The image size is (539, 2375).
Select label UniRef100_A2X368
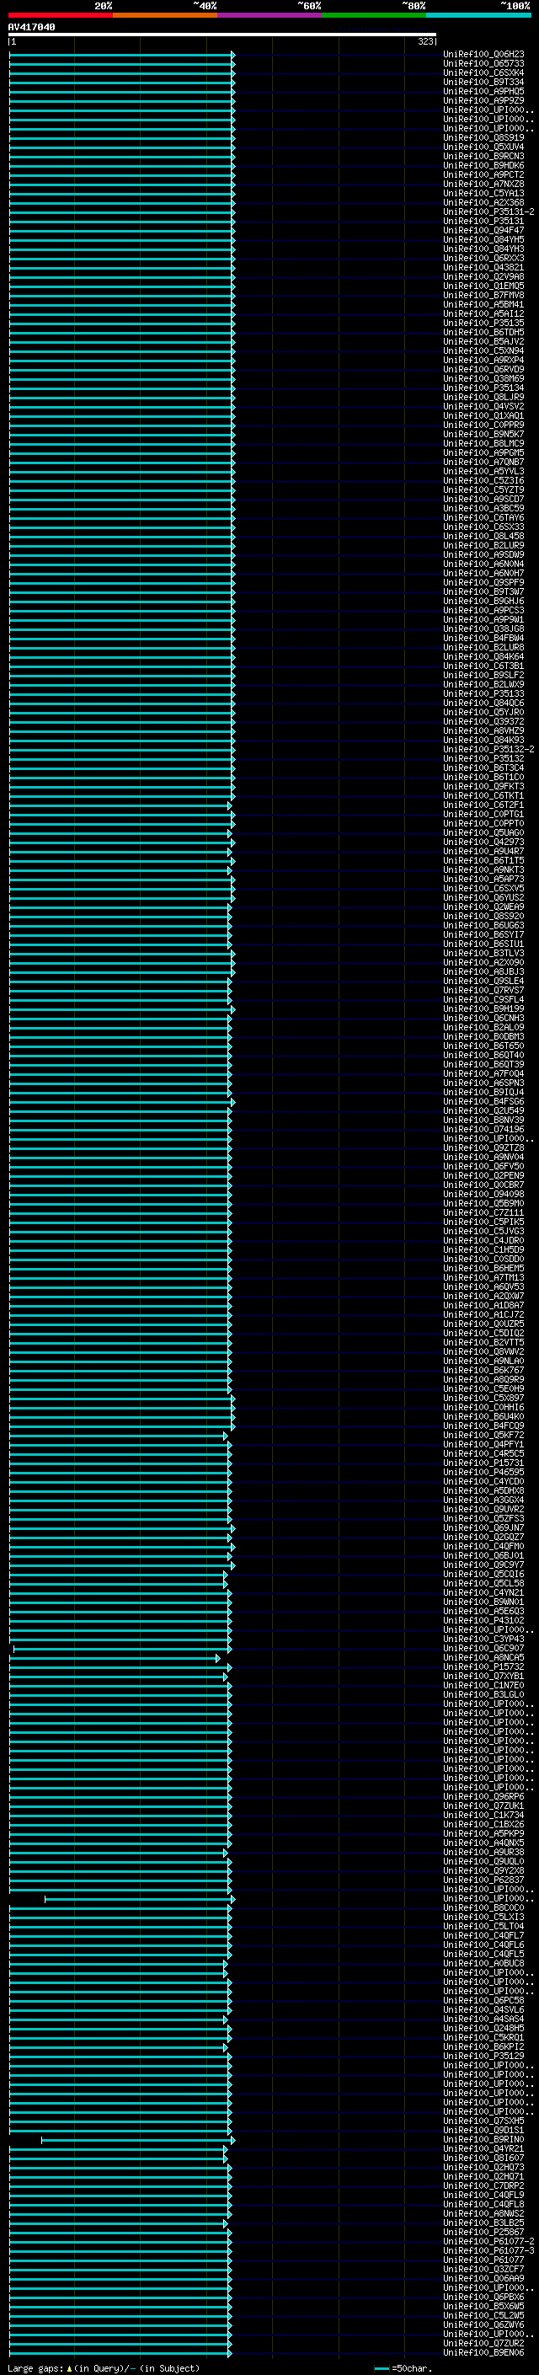483,203
